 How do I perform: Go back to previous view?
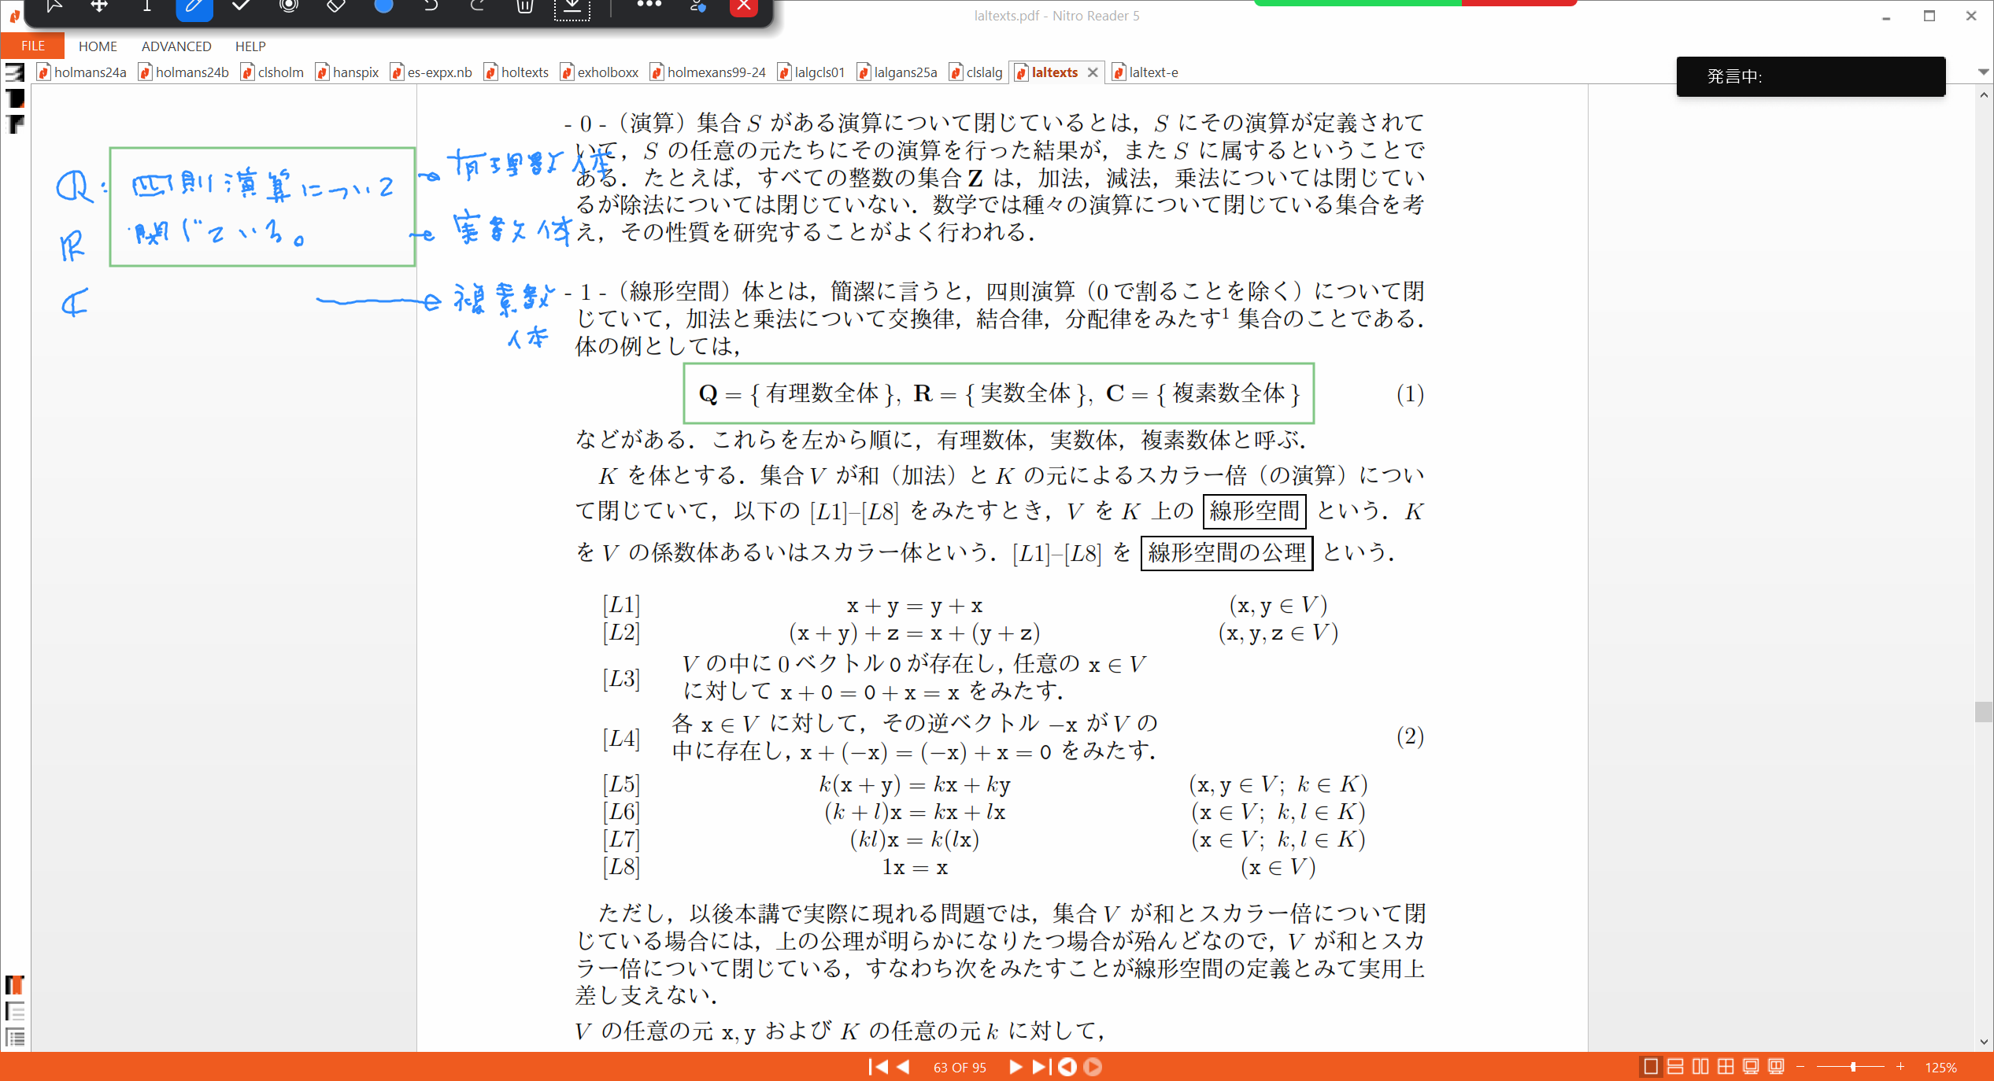coord(1067,1067)
